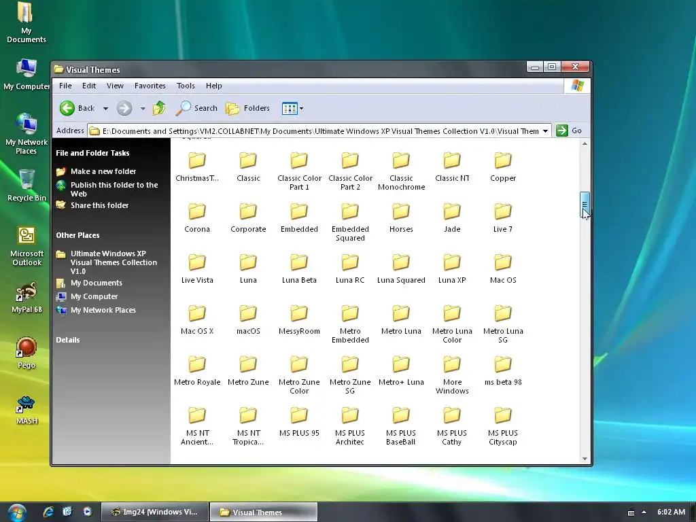Select the Microsoft Outlook desktop icon
This screenshot has height=522, width=696.
(27, 246)
